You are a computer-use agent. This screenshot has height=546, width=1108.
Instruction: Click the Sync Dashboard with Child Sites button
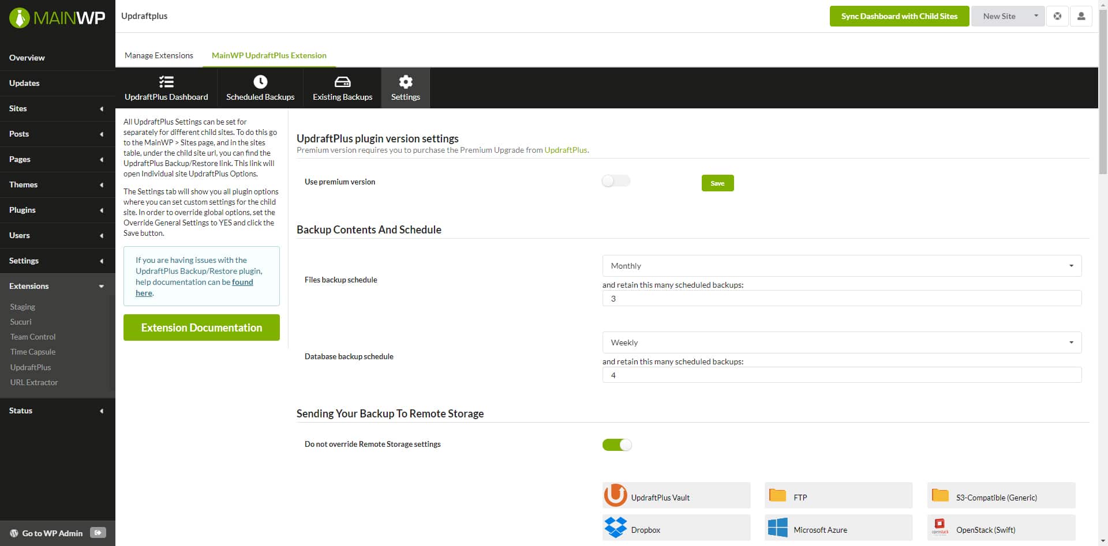[x=899, y=16]
